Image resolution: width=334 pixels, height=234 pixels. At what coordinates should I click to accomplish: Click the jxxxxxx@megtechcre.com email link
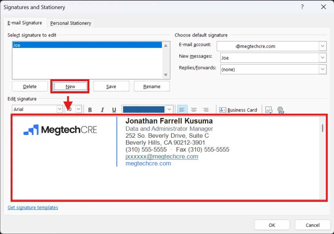pyautogui.click(x=162, y=156)
